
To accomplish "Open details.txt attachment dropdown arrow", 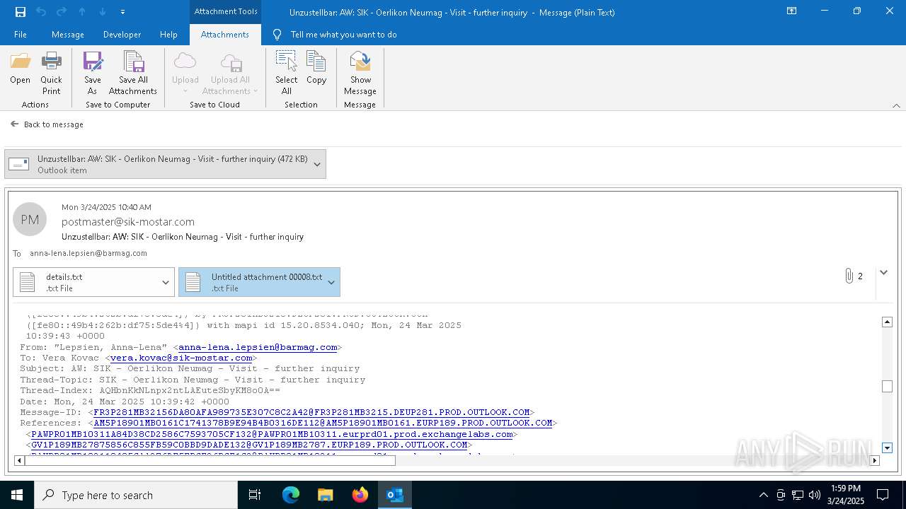I will tap(166, 282).
